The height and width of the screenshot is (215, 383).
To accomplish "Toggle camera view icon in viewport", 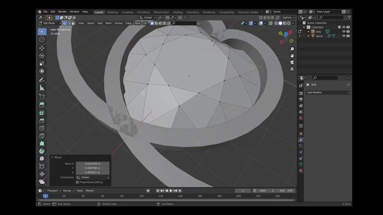I will click(292, 62).
